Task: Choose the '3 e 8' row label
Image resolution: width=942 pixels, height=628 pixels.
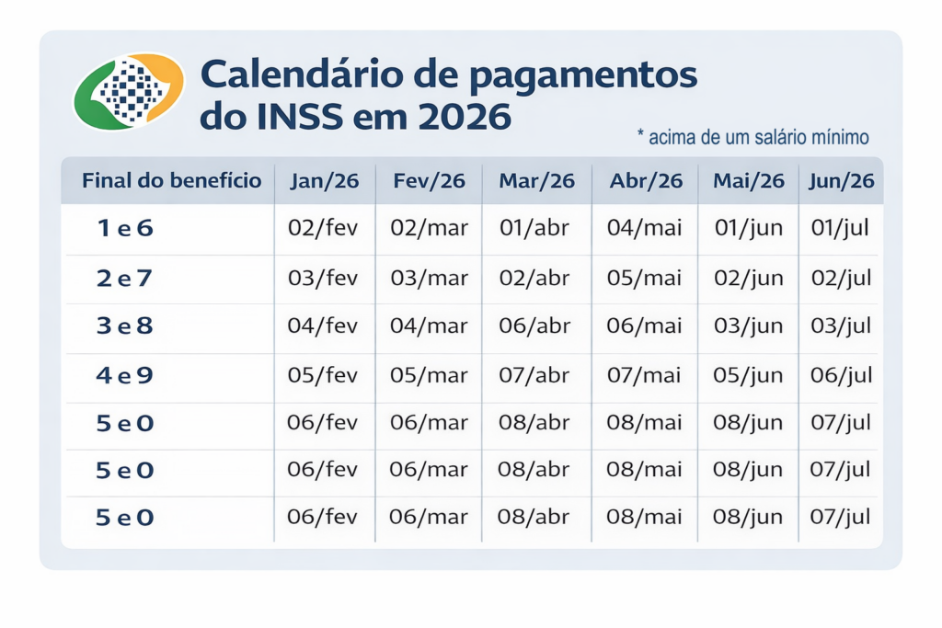Action: pos(124,326)
